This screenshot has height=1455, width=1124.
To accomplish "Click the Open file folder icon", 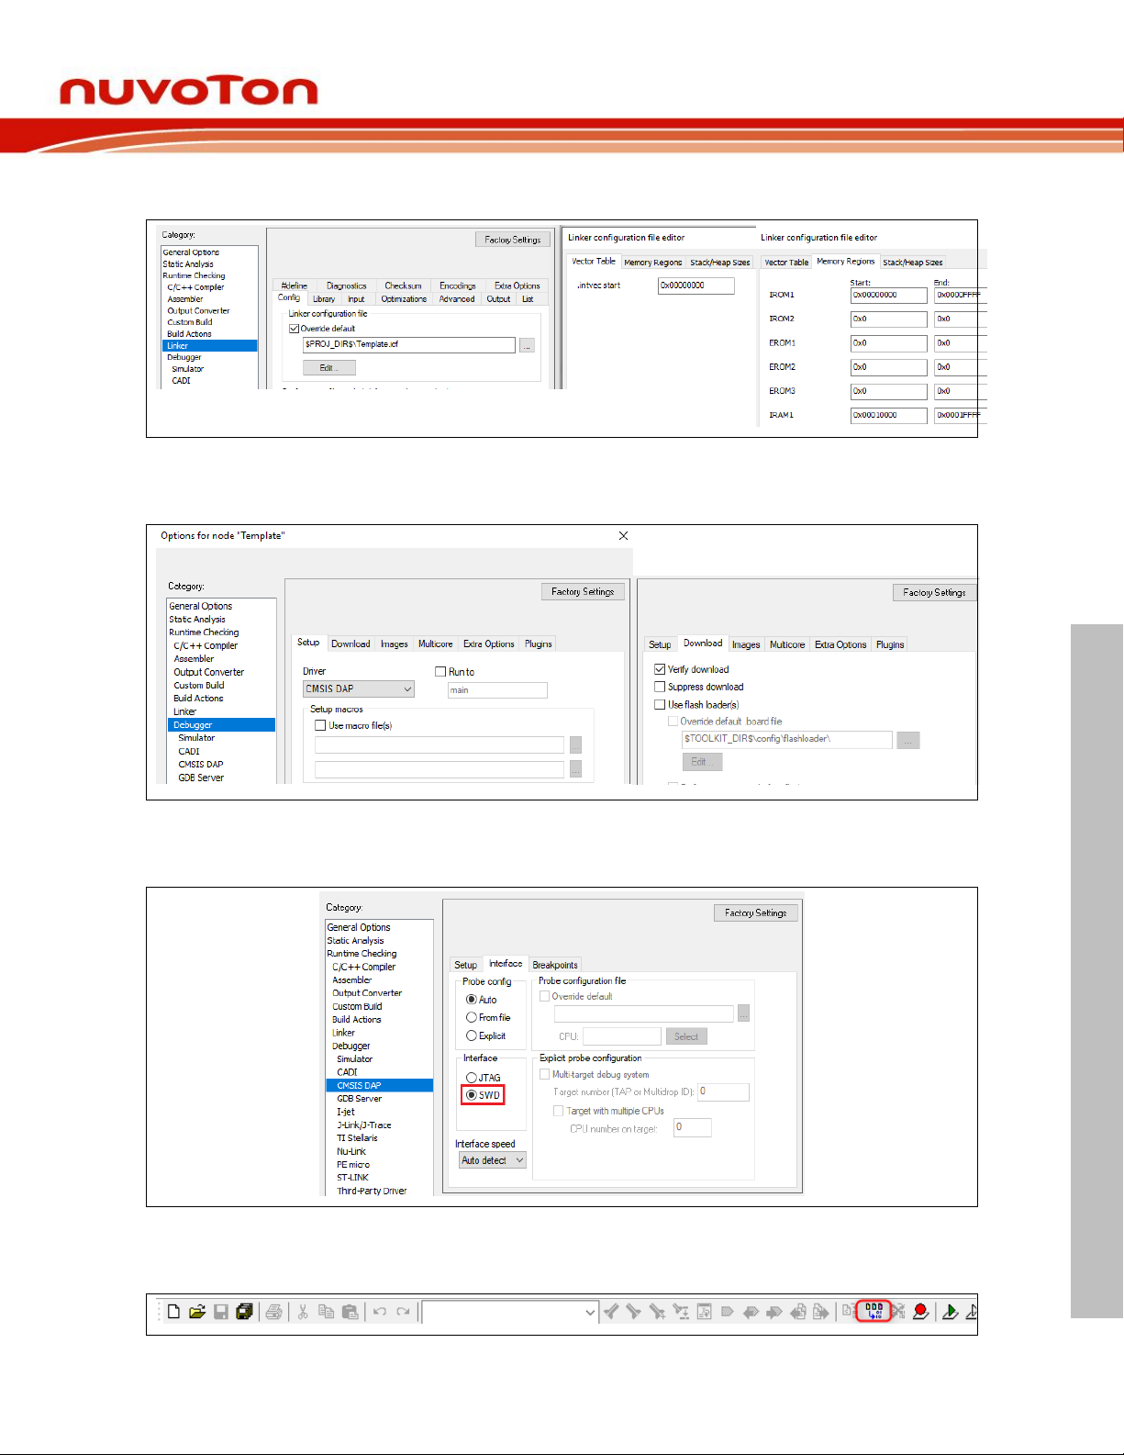I will (197, 1312).
